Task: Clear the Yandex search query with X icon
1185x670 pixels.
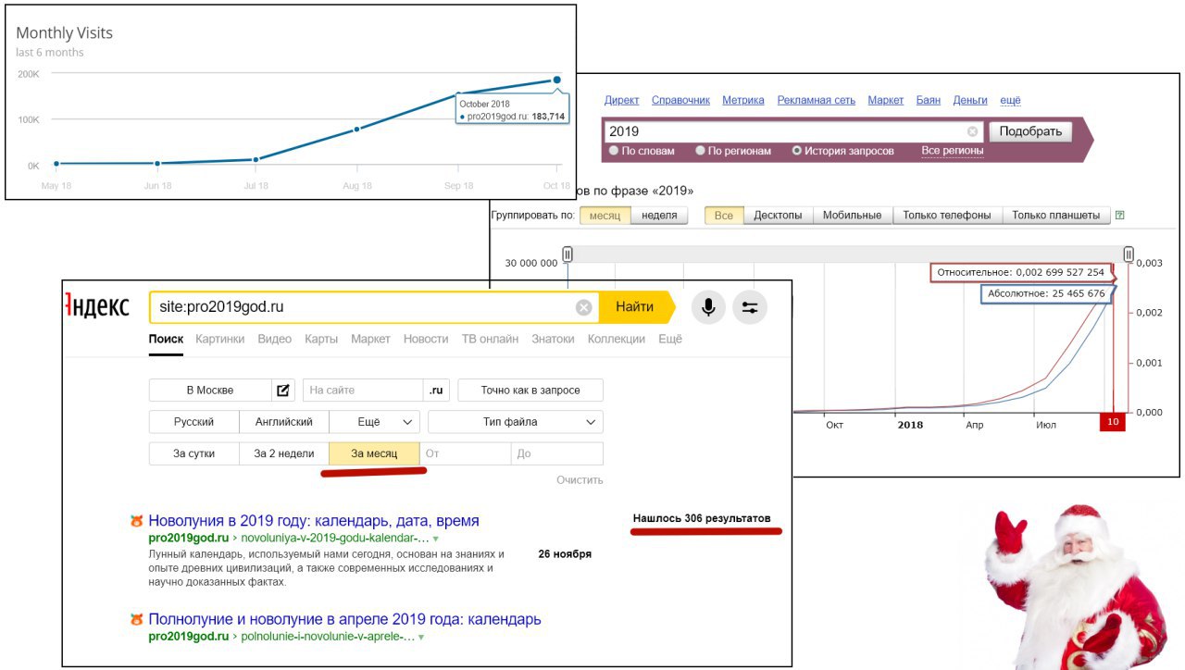Action: point(583,307)
